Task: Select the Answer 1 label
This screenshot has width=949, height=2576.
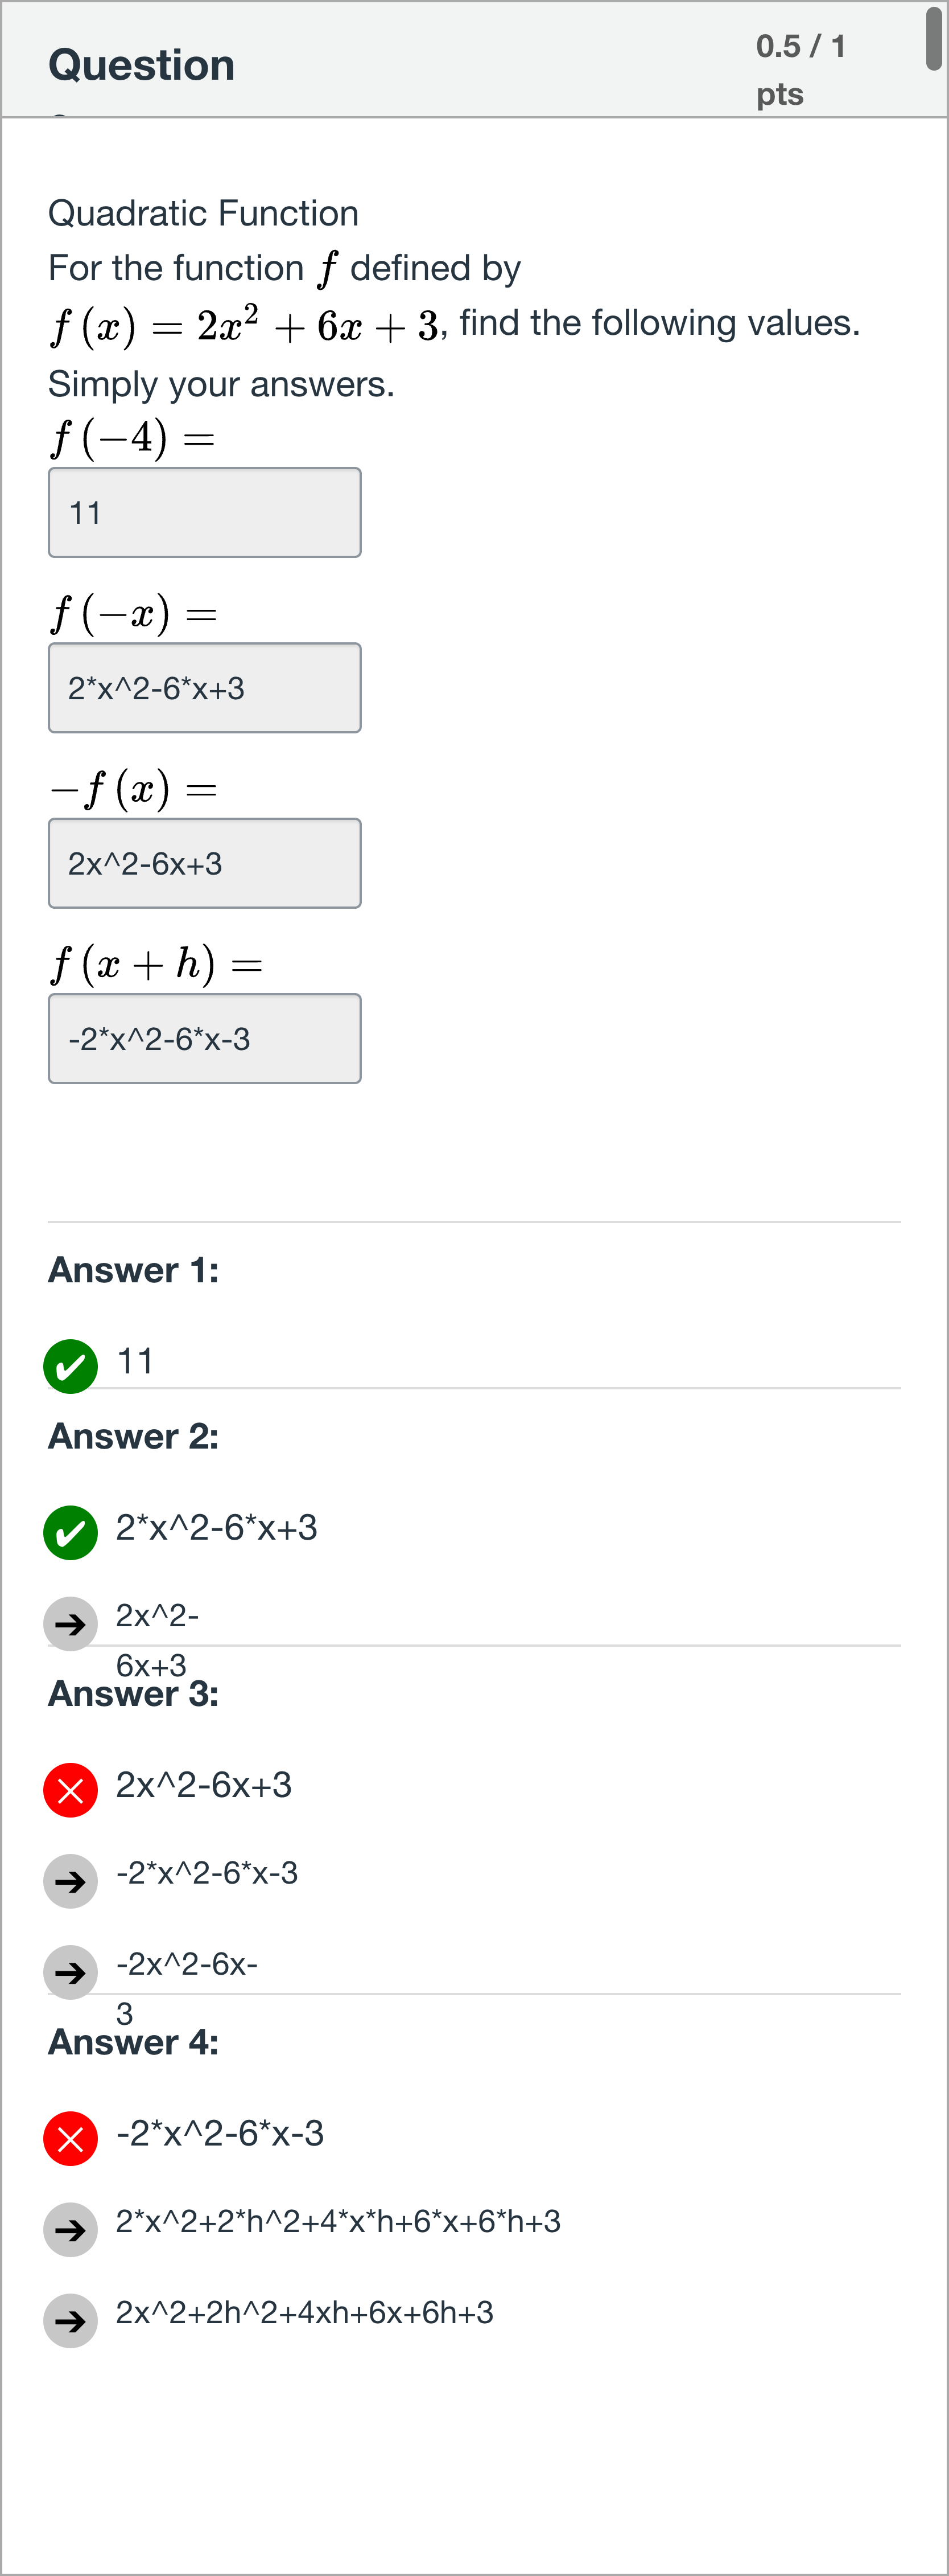Action: coord(134,1270)
